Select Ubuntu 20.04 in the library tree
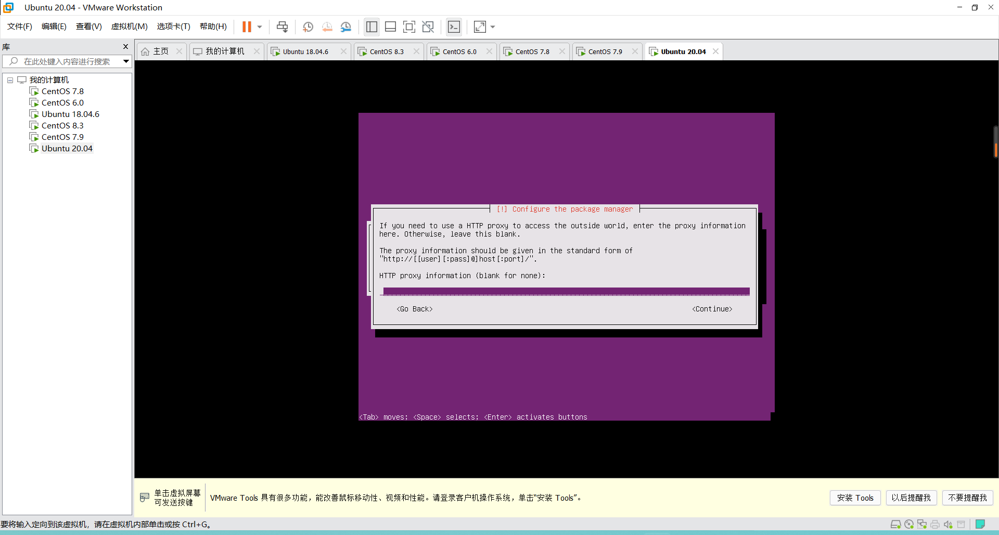 (67, 149)
